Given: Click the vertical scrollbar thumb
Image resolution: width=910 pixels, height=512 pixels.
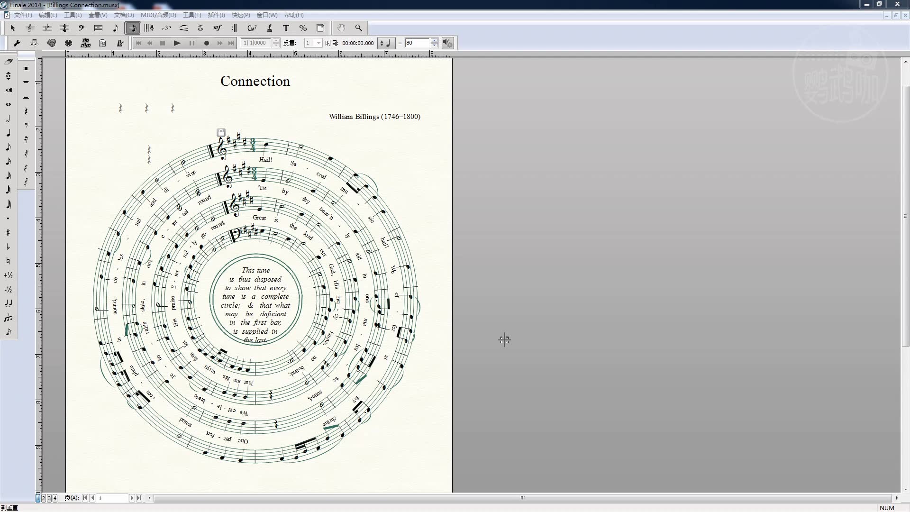Looking at the screenshot, I should 905,216.
